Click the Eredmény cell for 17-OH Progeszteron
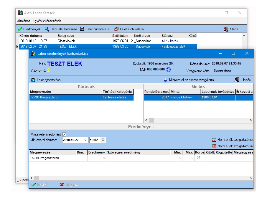277x208 pixels. coord(97,158)
